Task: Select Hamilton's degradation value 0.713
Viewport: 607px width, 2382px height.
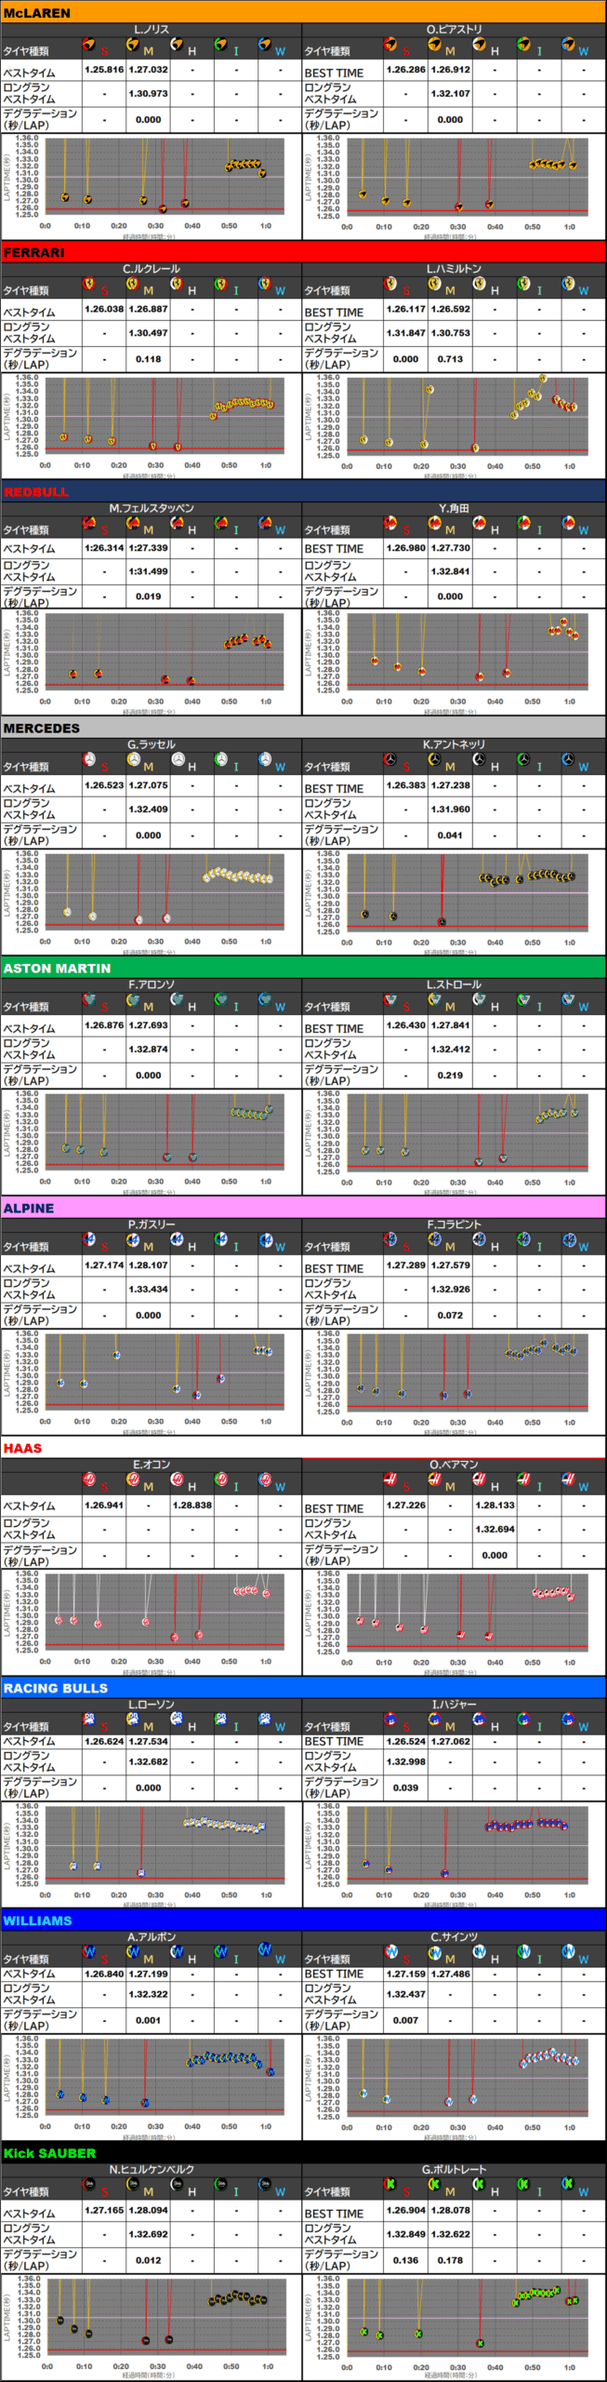Action: coord(450,359)
